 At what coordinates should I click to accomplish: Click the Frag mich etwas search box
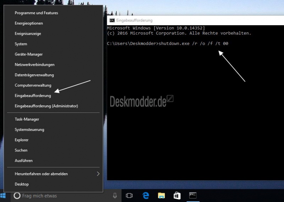(x=66, y=196)
